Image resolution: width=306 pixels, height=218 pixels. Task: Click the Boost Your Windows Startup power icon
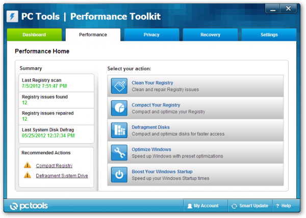pyautogui.click(x=119, y=175)
